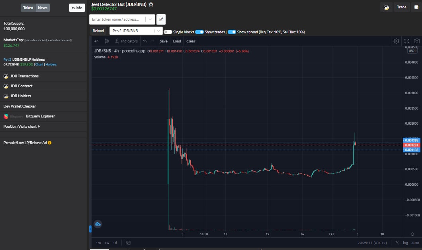Viewport: 422px width, 250px height.
Task: Open Bitquery Explorer link
Action: point(40,116)
